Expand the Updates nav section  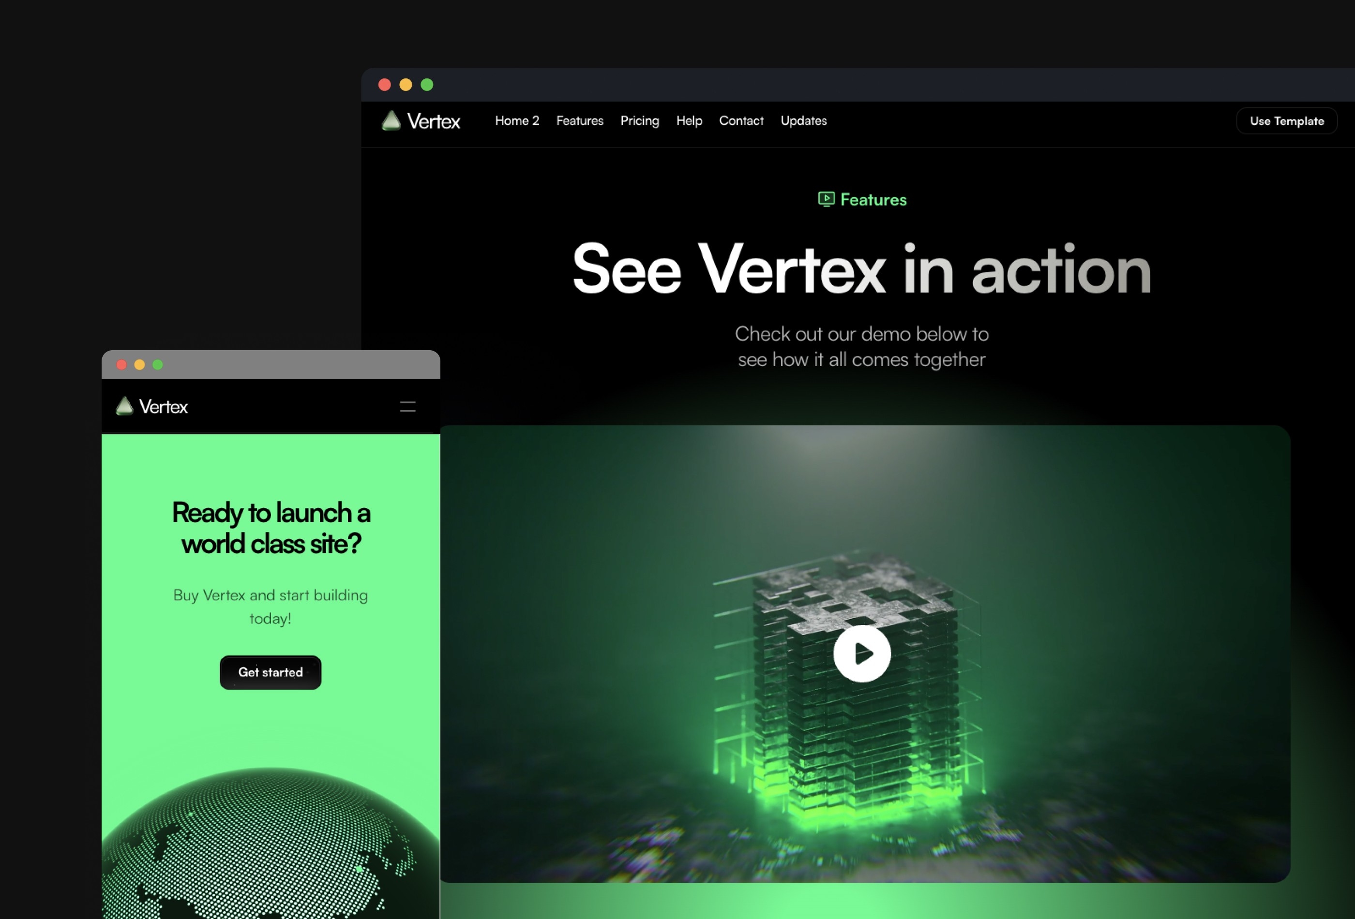(803, 121)
